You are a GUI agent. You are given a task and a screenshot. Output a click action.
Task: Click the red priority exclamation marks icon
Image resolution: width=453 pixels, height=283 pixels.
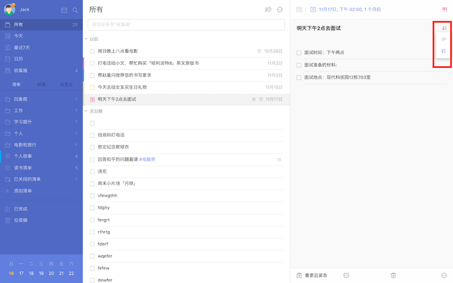[x=444, y=9]
